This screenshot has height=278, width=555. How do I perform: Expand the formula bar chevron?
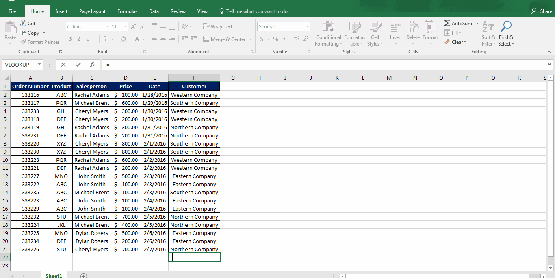[550, 65]
